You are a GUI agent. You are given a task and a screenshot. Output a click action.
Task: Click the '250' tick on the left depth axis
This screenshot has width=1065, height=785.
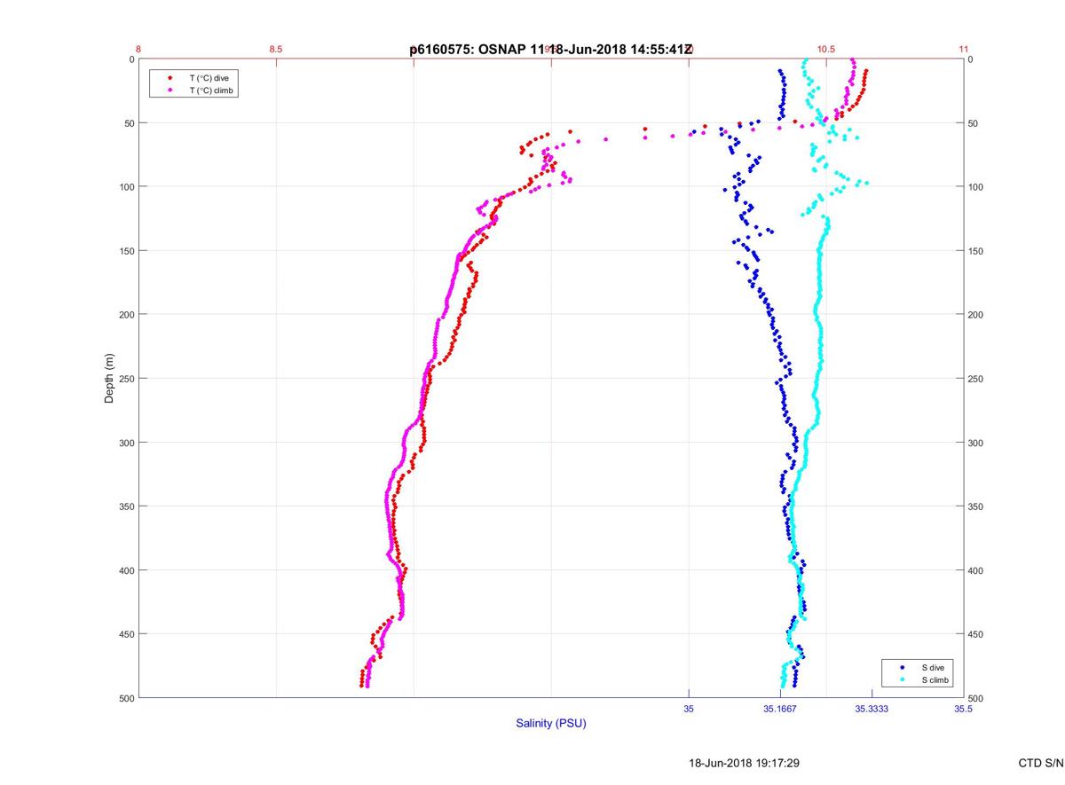[126, 379]
